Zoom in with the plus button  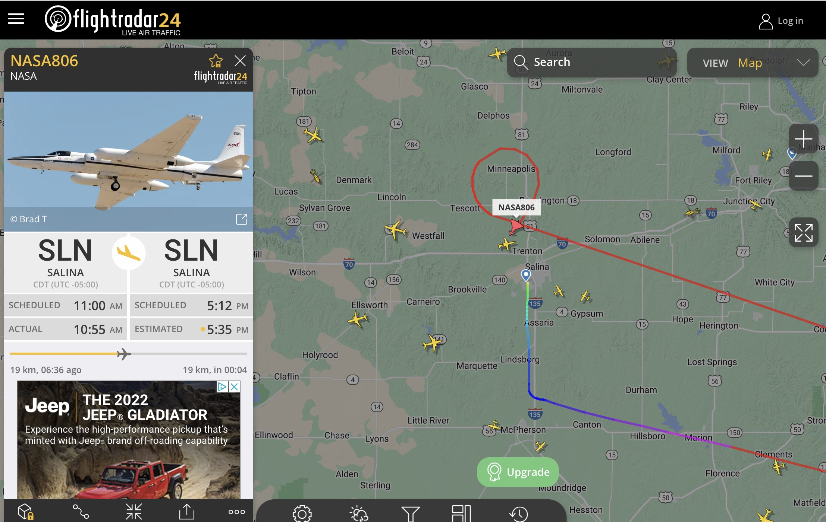click(x=803, y=139)
